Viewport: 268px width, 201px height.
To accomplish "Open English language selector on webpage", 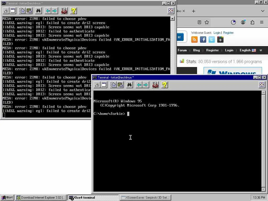I will pos(248,50).
